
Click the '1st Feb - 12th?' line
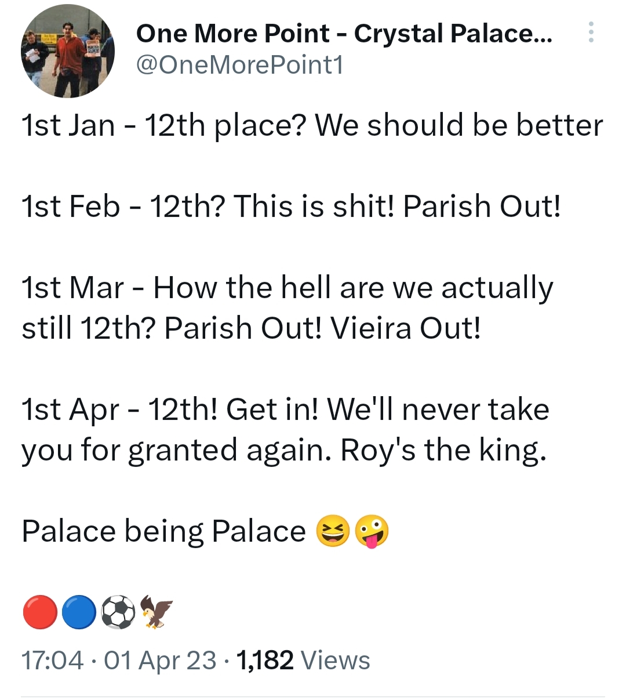click(291, 206)
